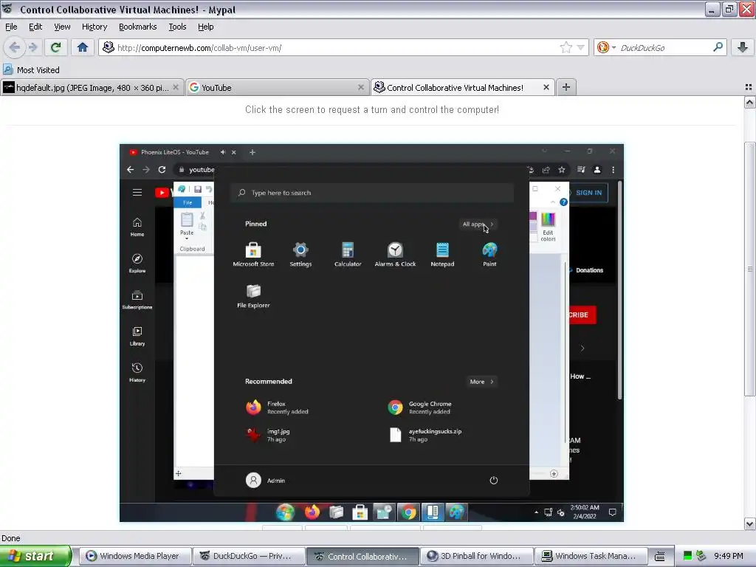
Task: Open Alarms & Clock pinned app
Action: [395, 255]
